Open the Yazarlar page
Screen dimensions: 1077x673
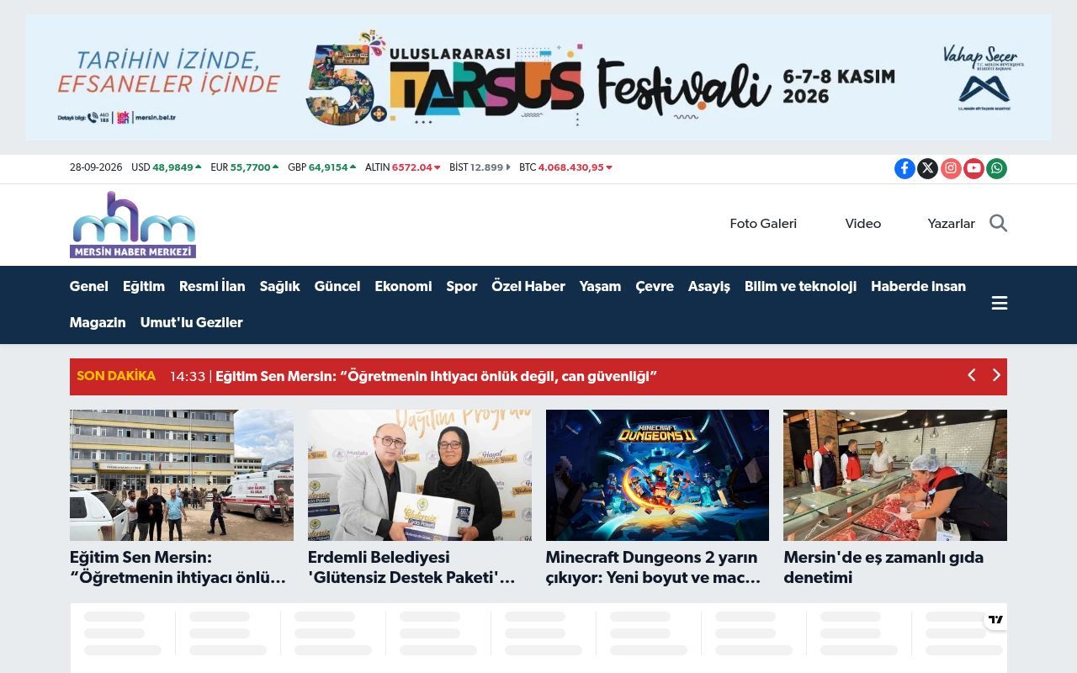(952, 224)
